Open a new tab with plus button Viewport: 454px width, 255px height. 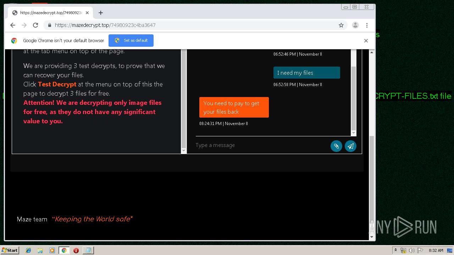101,13
